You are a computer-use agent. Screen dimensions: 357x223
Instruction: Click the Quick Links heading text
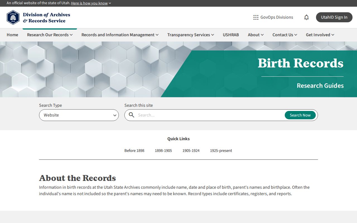(178, 139)
